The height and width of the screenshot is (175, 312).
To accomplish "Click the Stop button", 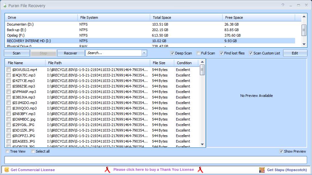I will (x=43, y=53).
